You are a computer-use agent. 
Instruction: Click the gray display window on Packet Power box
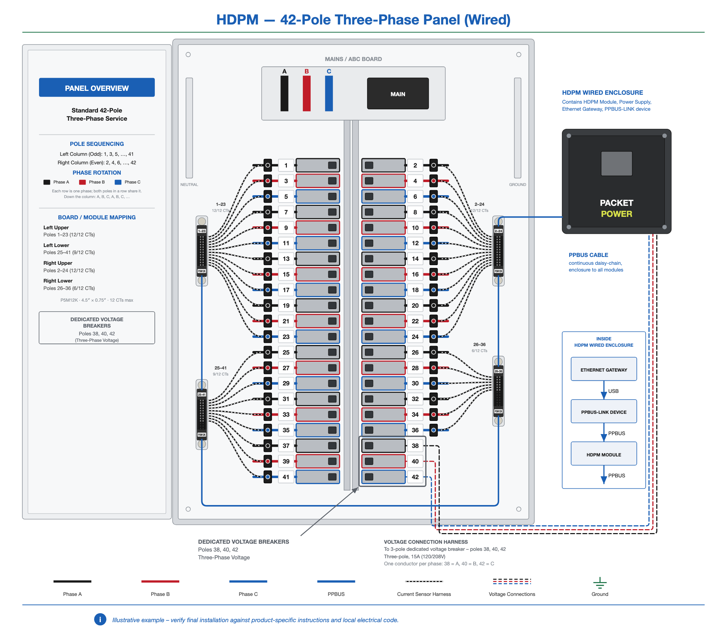click(x=617, y=164)
